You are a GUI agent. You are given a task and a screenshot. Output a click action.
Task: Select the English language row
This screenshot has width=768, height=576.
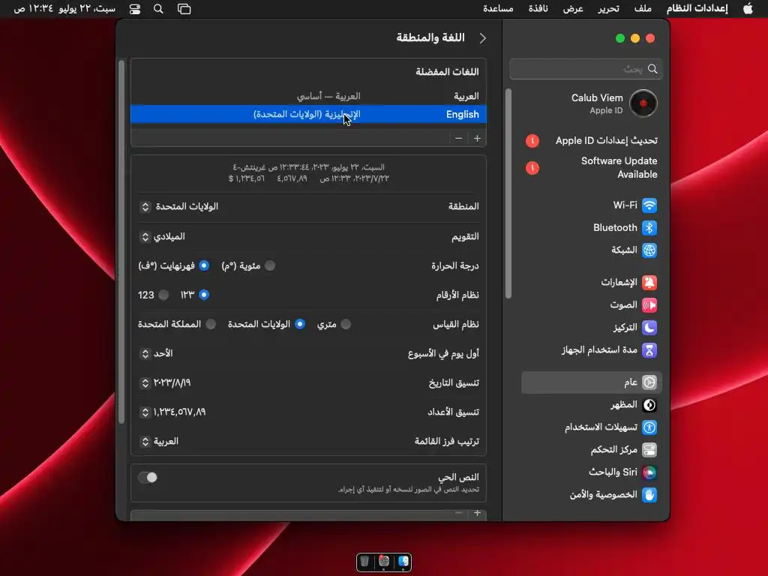308,114
